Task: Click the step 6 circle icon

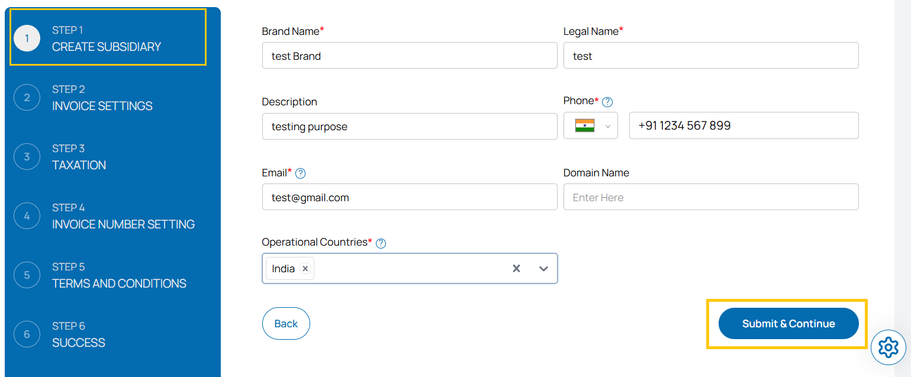Action: [x=27, y=334]
